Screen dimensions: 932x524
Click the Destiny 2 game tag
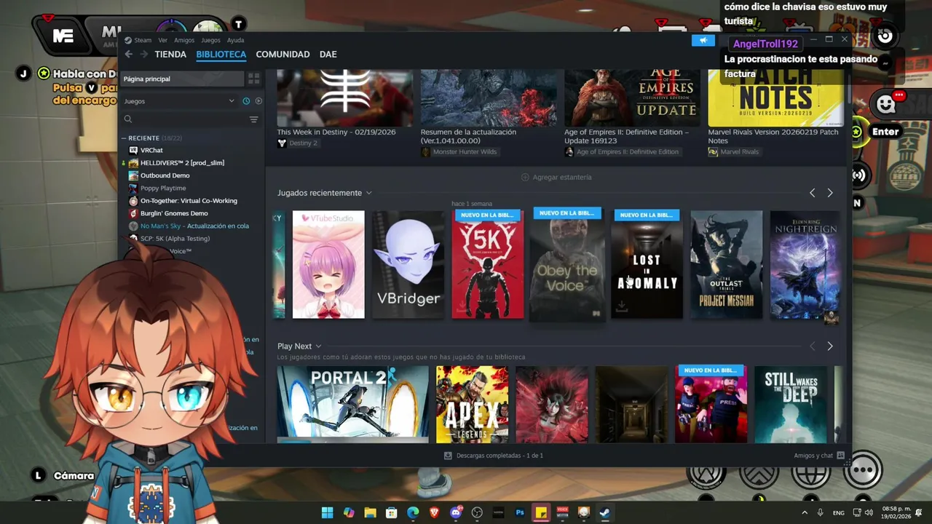click(x=298, y=143)
